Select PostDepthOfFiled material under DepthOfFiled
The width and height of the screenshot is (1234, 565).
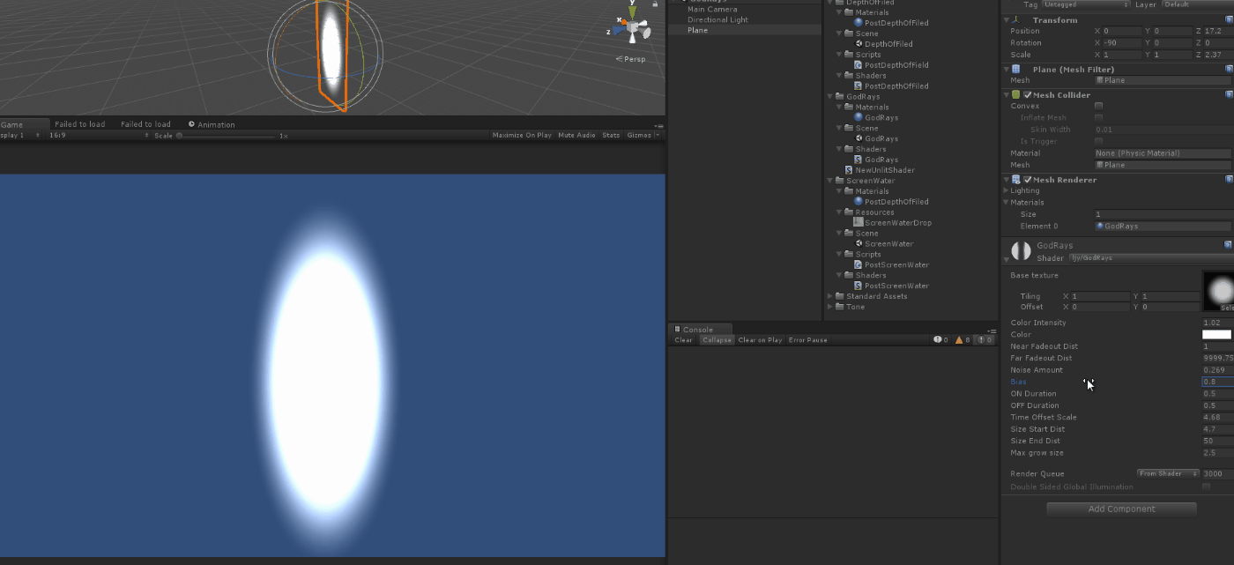[891, 23]
